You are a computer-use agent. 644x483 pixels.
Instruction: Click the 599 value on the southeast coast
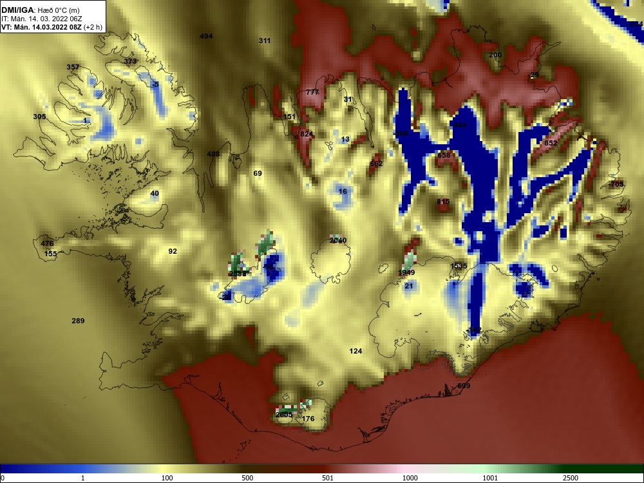pyautogui.click(x=464, y=386)
